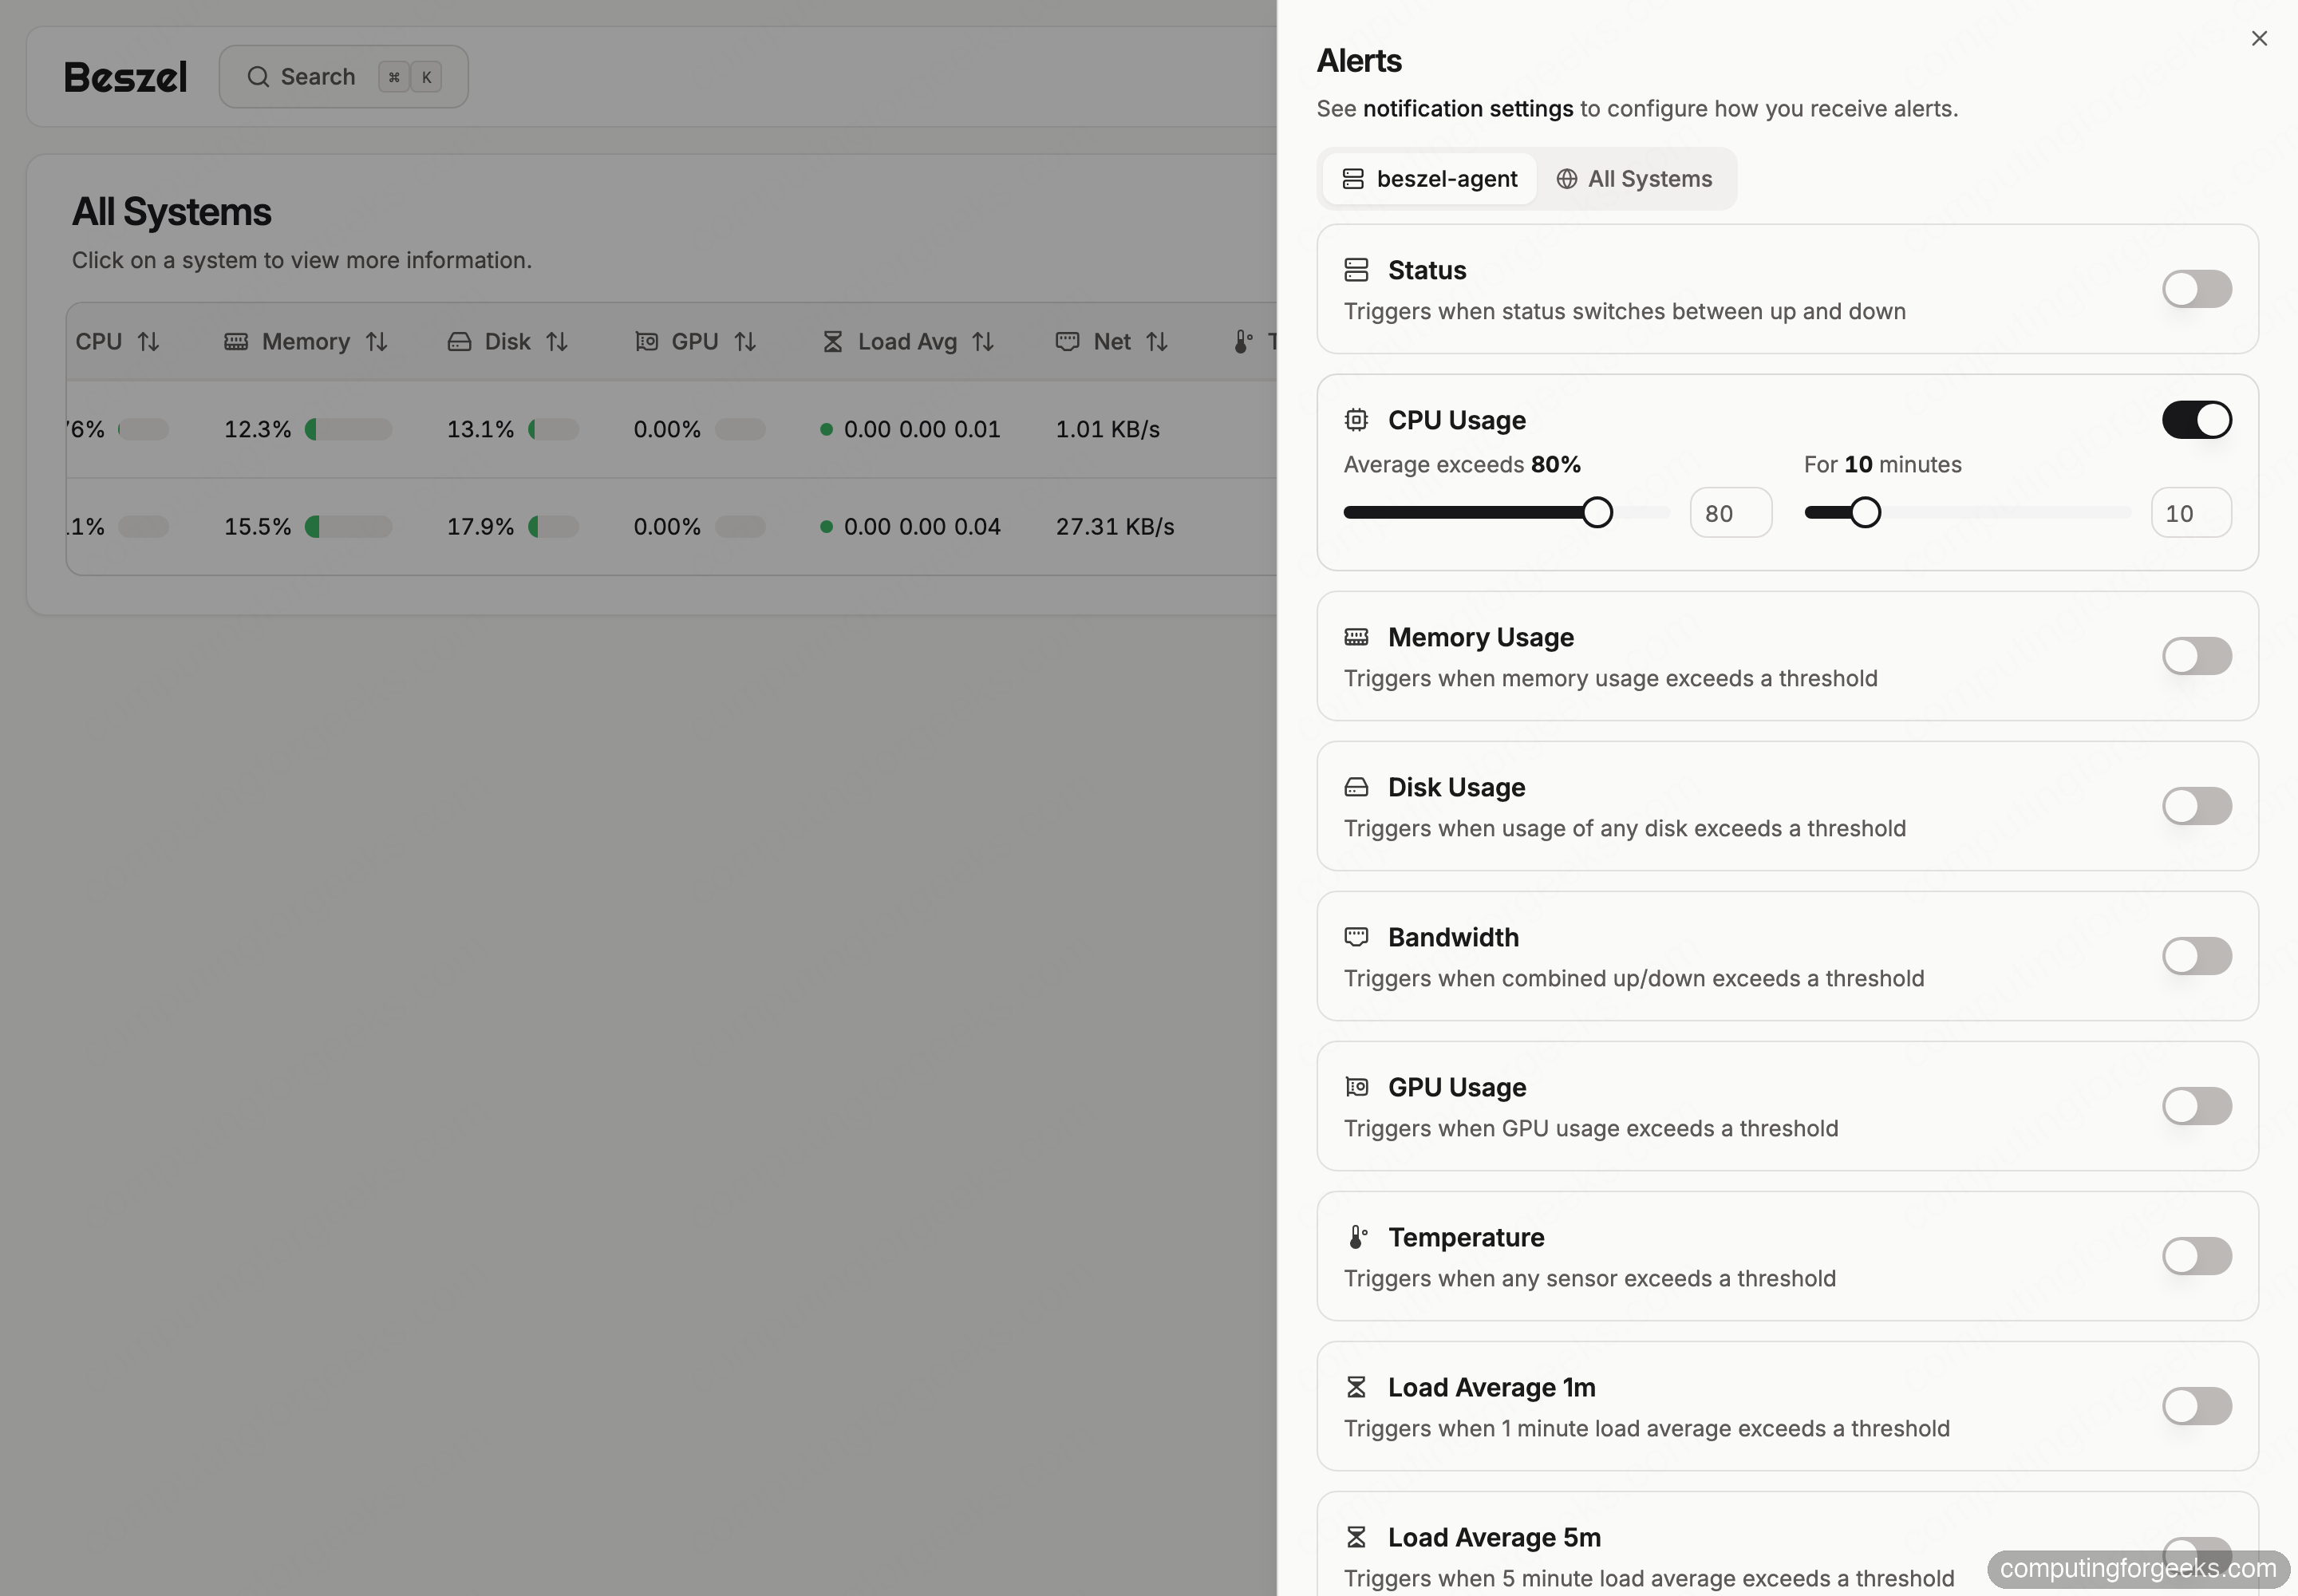The width and height of the screenshot is (2298, 1596).
Task: Click load average 0.00 0.00 0.01
Action: click(x=922, y=429)
